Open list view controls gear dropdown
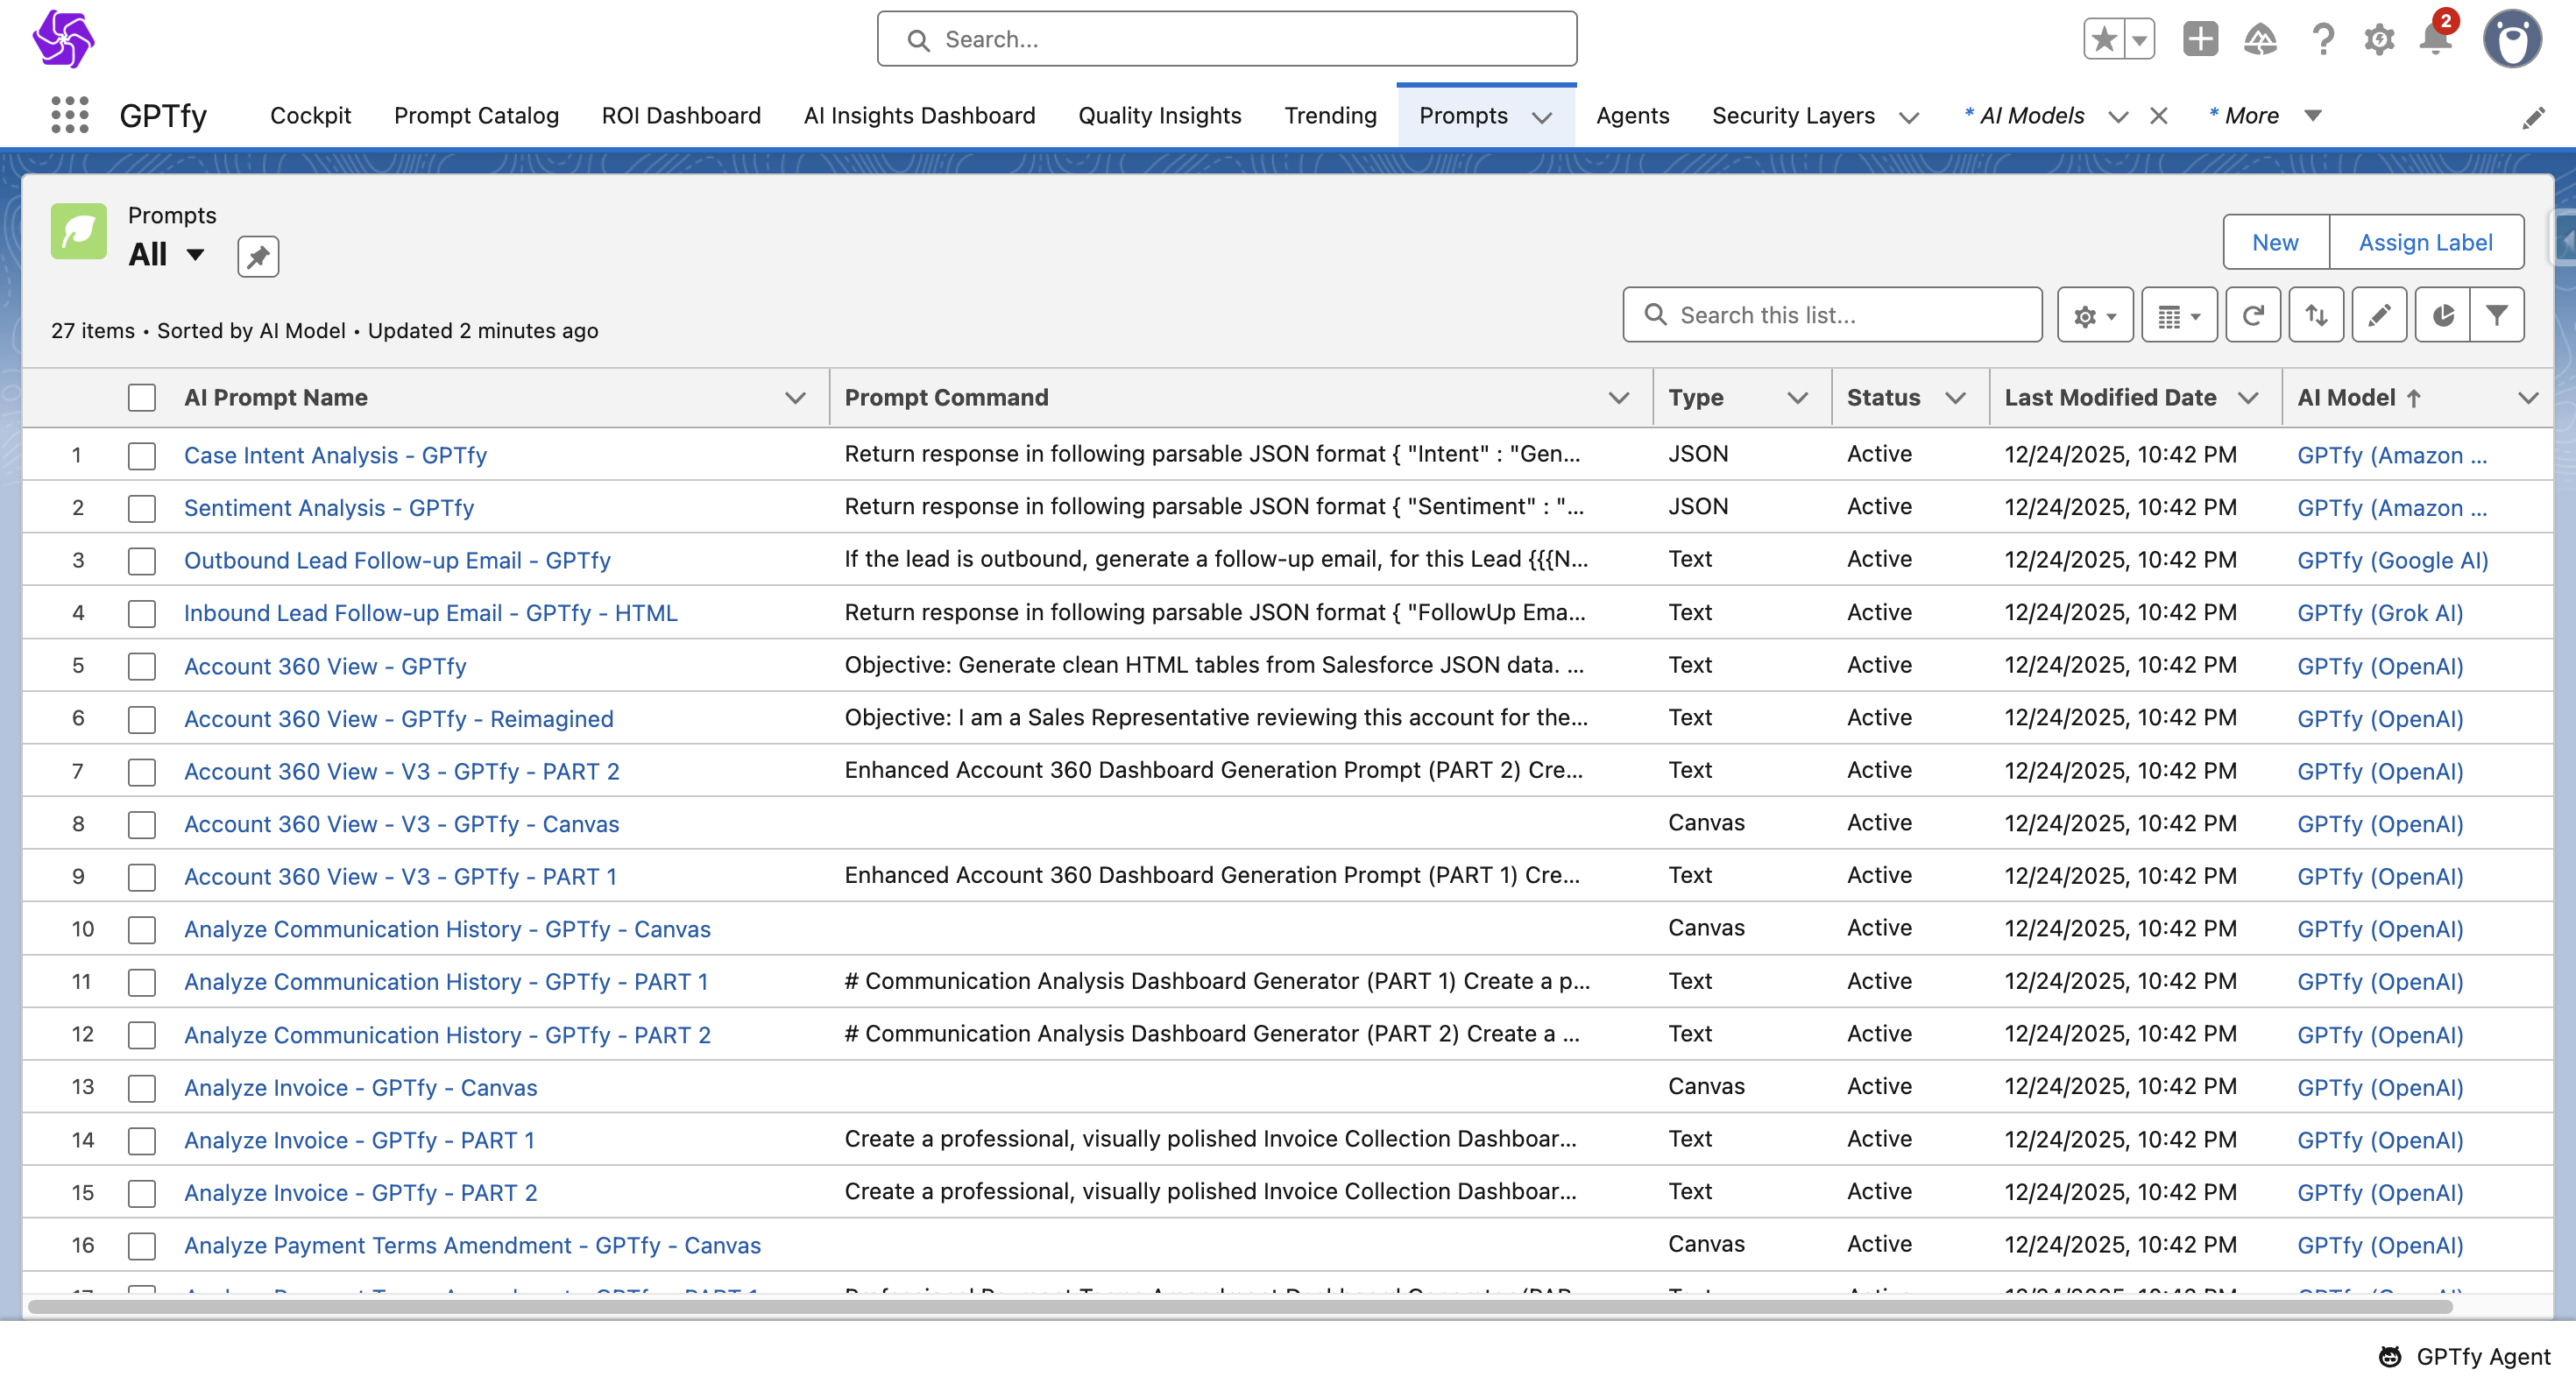Image resolution: width=2576 pixels, height=1391 pixels. click(2095, 315)
